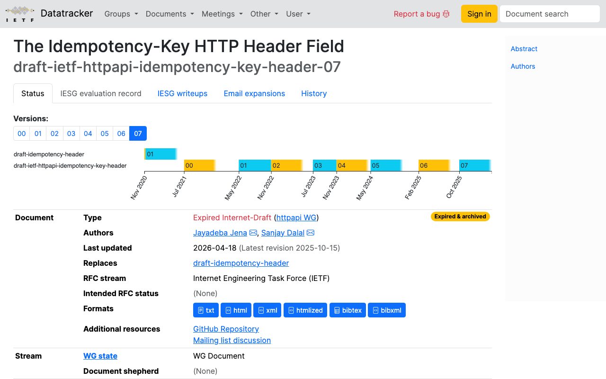Click timeline bar 03 on the revision chart
The image size is (606, 379).
pos(324,165)
